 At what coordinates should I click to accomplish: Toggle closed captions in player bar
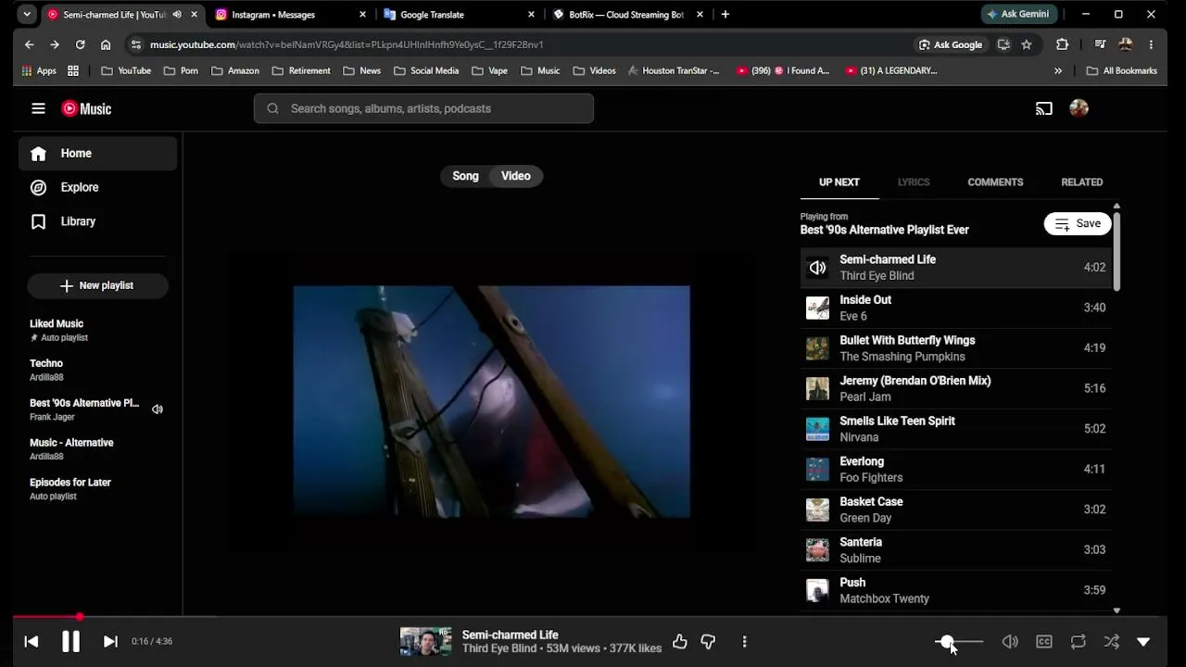[x=1044, y=641]
